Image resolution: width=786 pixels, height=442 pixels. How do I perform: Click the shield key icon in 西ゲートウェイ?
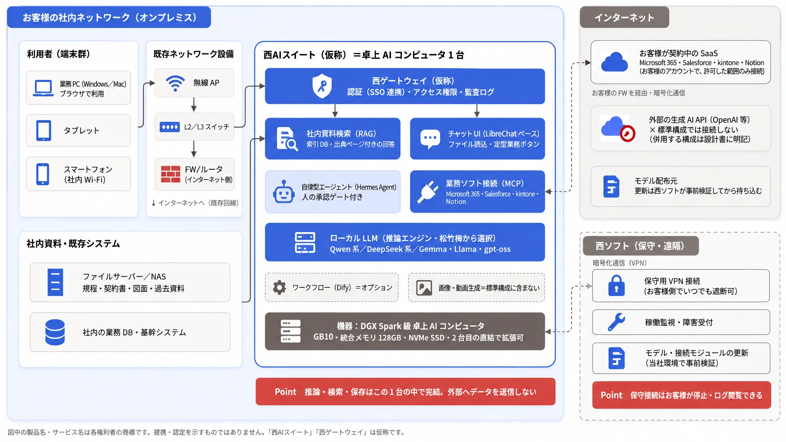pos(322,86)
